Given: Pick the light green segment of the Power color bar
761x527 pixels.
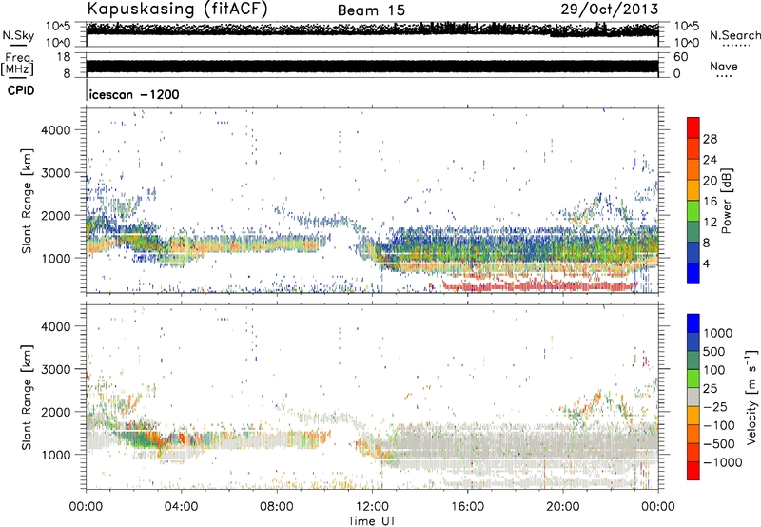Looking at the screenshot, I should (x=693, y=211).
